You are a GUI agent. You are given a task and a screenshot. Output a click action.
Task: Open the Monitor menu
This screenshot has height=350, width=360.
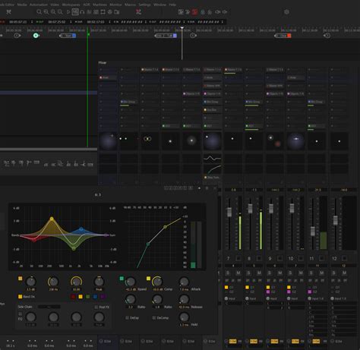[x=115, y=5]
